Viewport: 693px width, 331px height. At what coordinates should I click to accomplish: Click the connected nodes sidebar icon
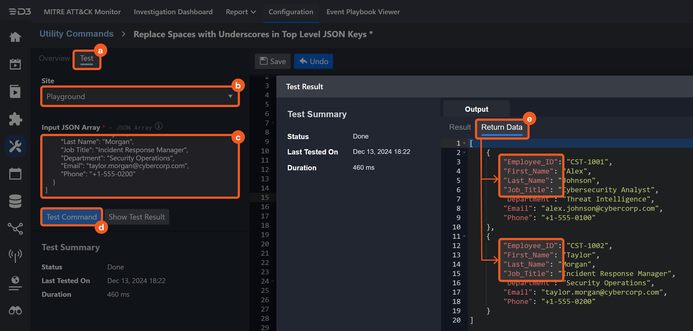[15, 229]
